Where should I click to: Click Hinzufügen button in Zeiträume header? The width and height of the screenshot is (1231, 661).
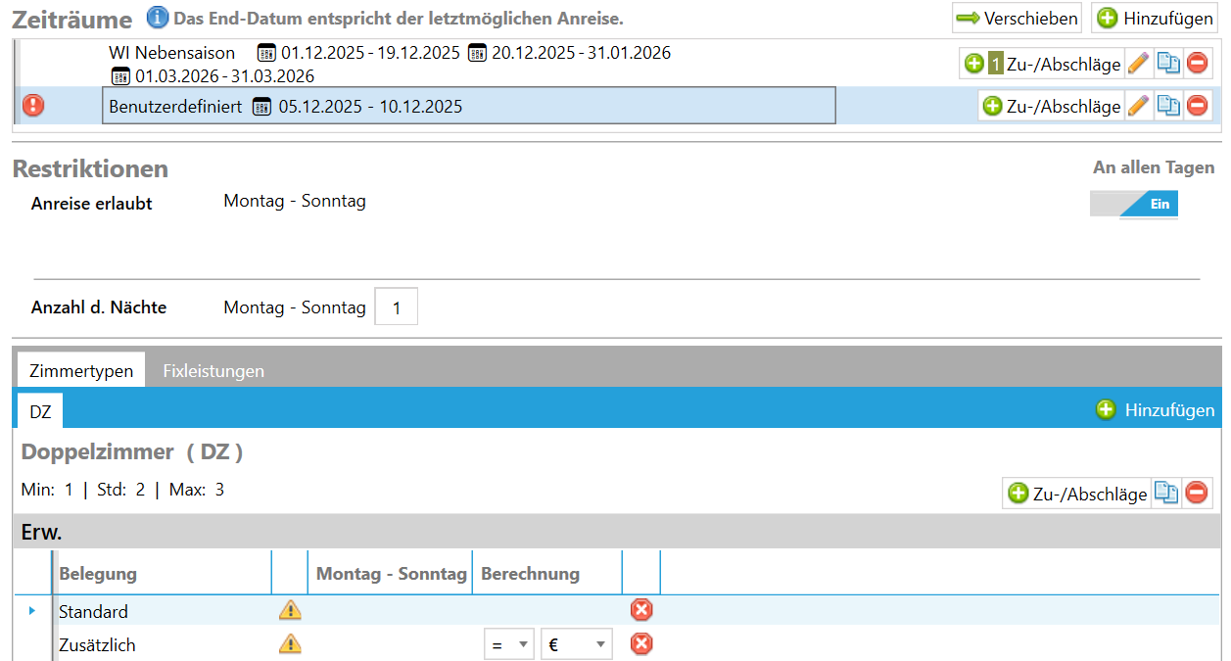(x=1154, y=18)
